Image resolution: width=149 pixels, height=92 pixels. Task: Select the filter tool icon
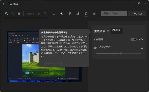(x=70, y=13)
